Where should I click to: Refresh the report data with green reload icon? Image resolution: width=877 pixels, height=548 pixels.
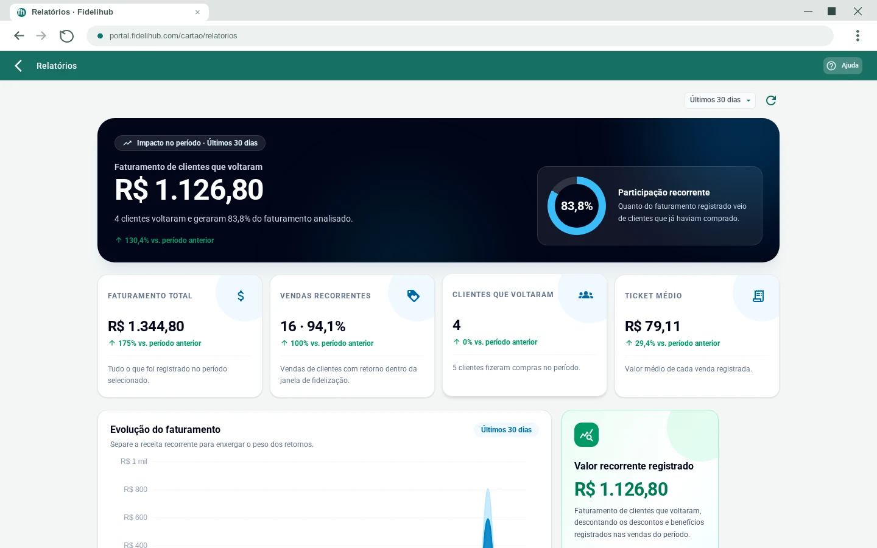(x=771, y=100)
